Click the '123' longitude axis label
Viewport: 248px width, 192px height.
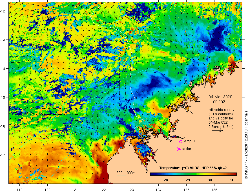point(131,190)
